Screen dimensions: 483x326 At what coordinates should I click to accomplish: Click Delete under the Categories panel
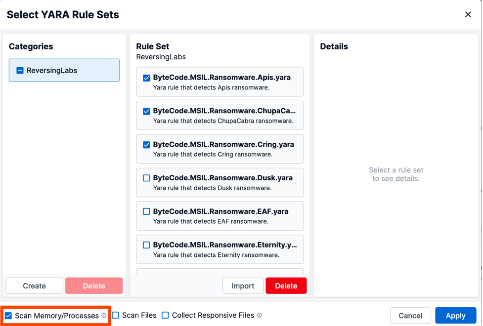click(93, 285)
